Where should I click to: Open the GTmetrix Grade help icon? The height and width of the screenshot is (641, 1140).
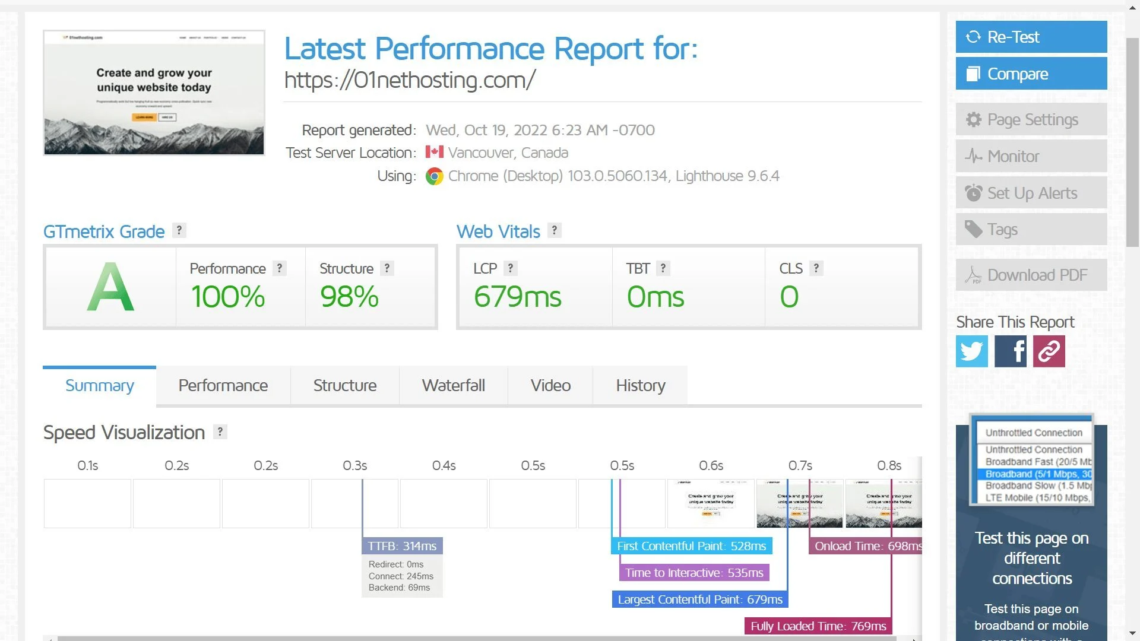pyautogui.click(x=179, y=230)
